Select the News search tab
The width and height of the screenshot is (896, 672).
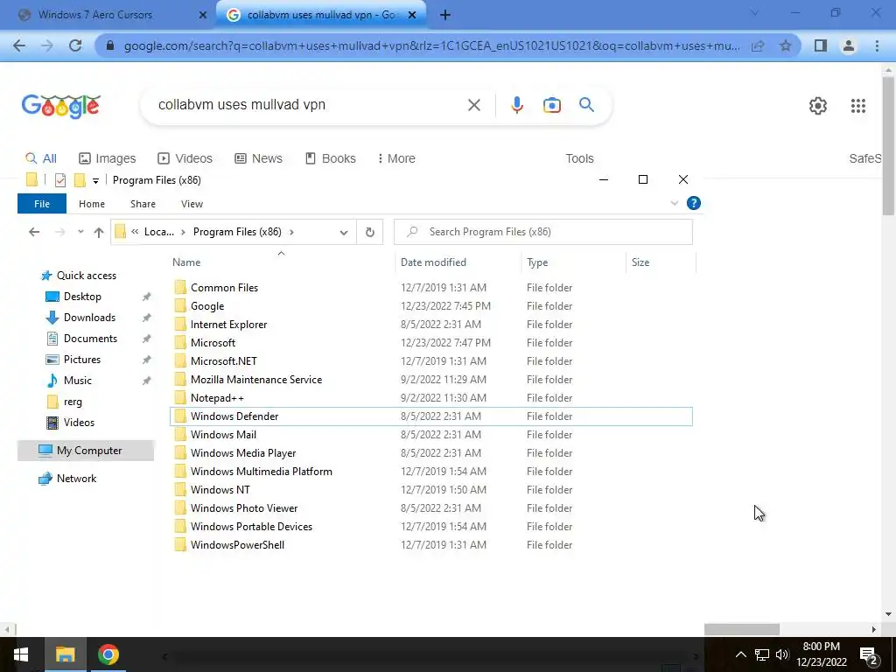(259, 158)
